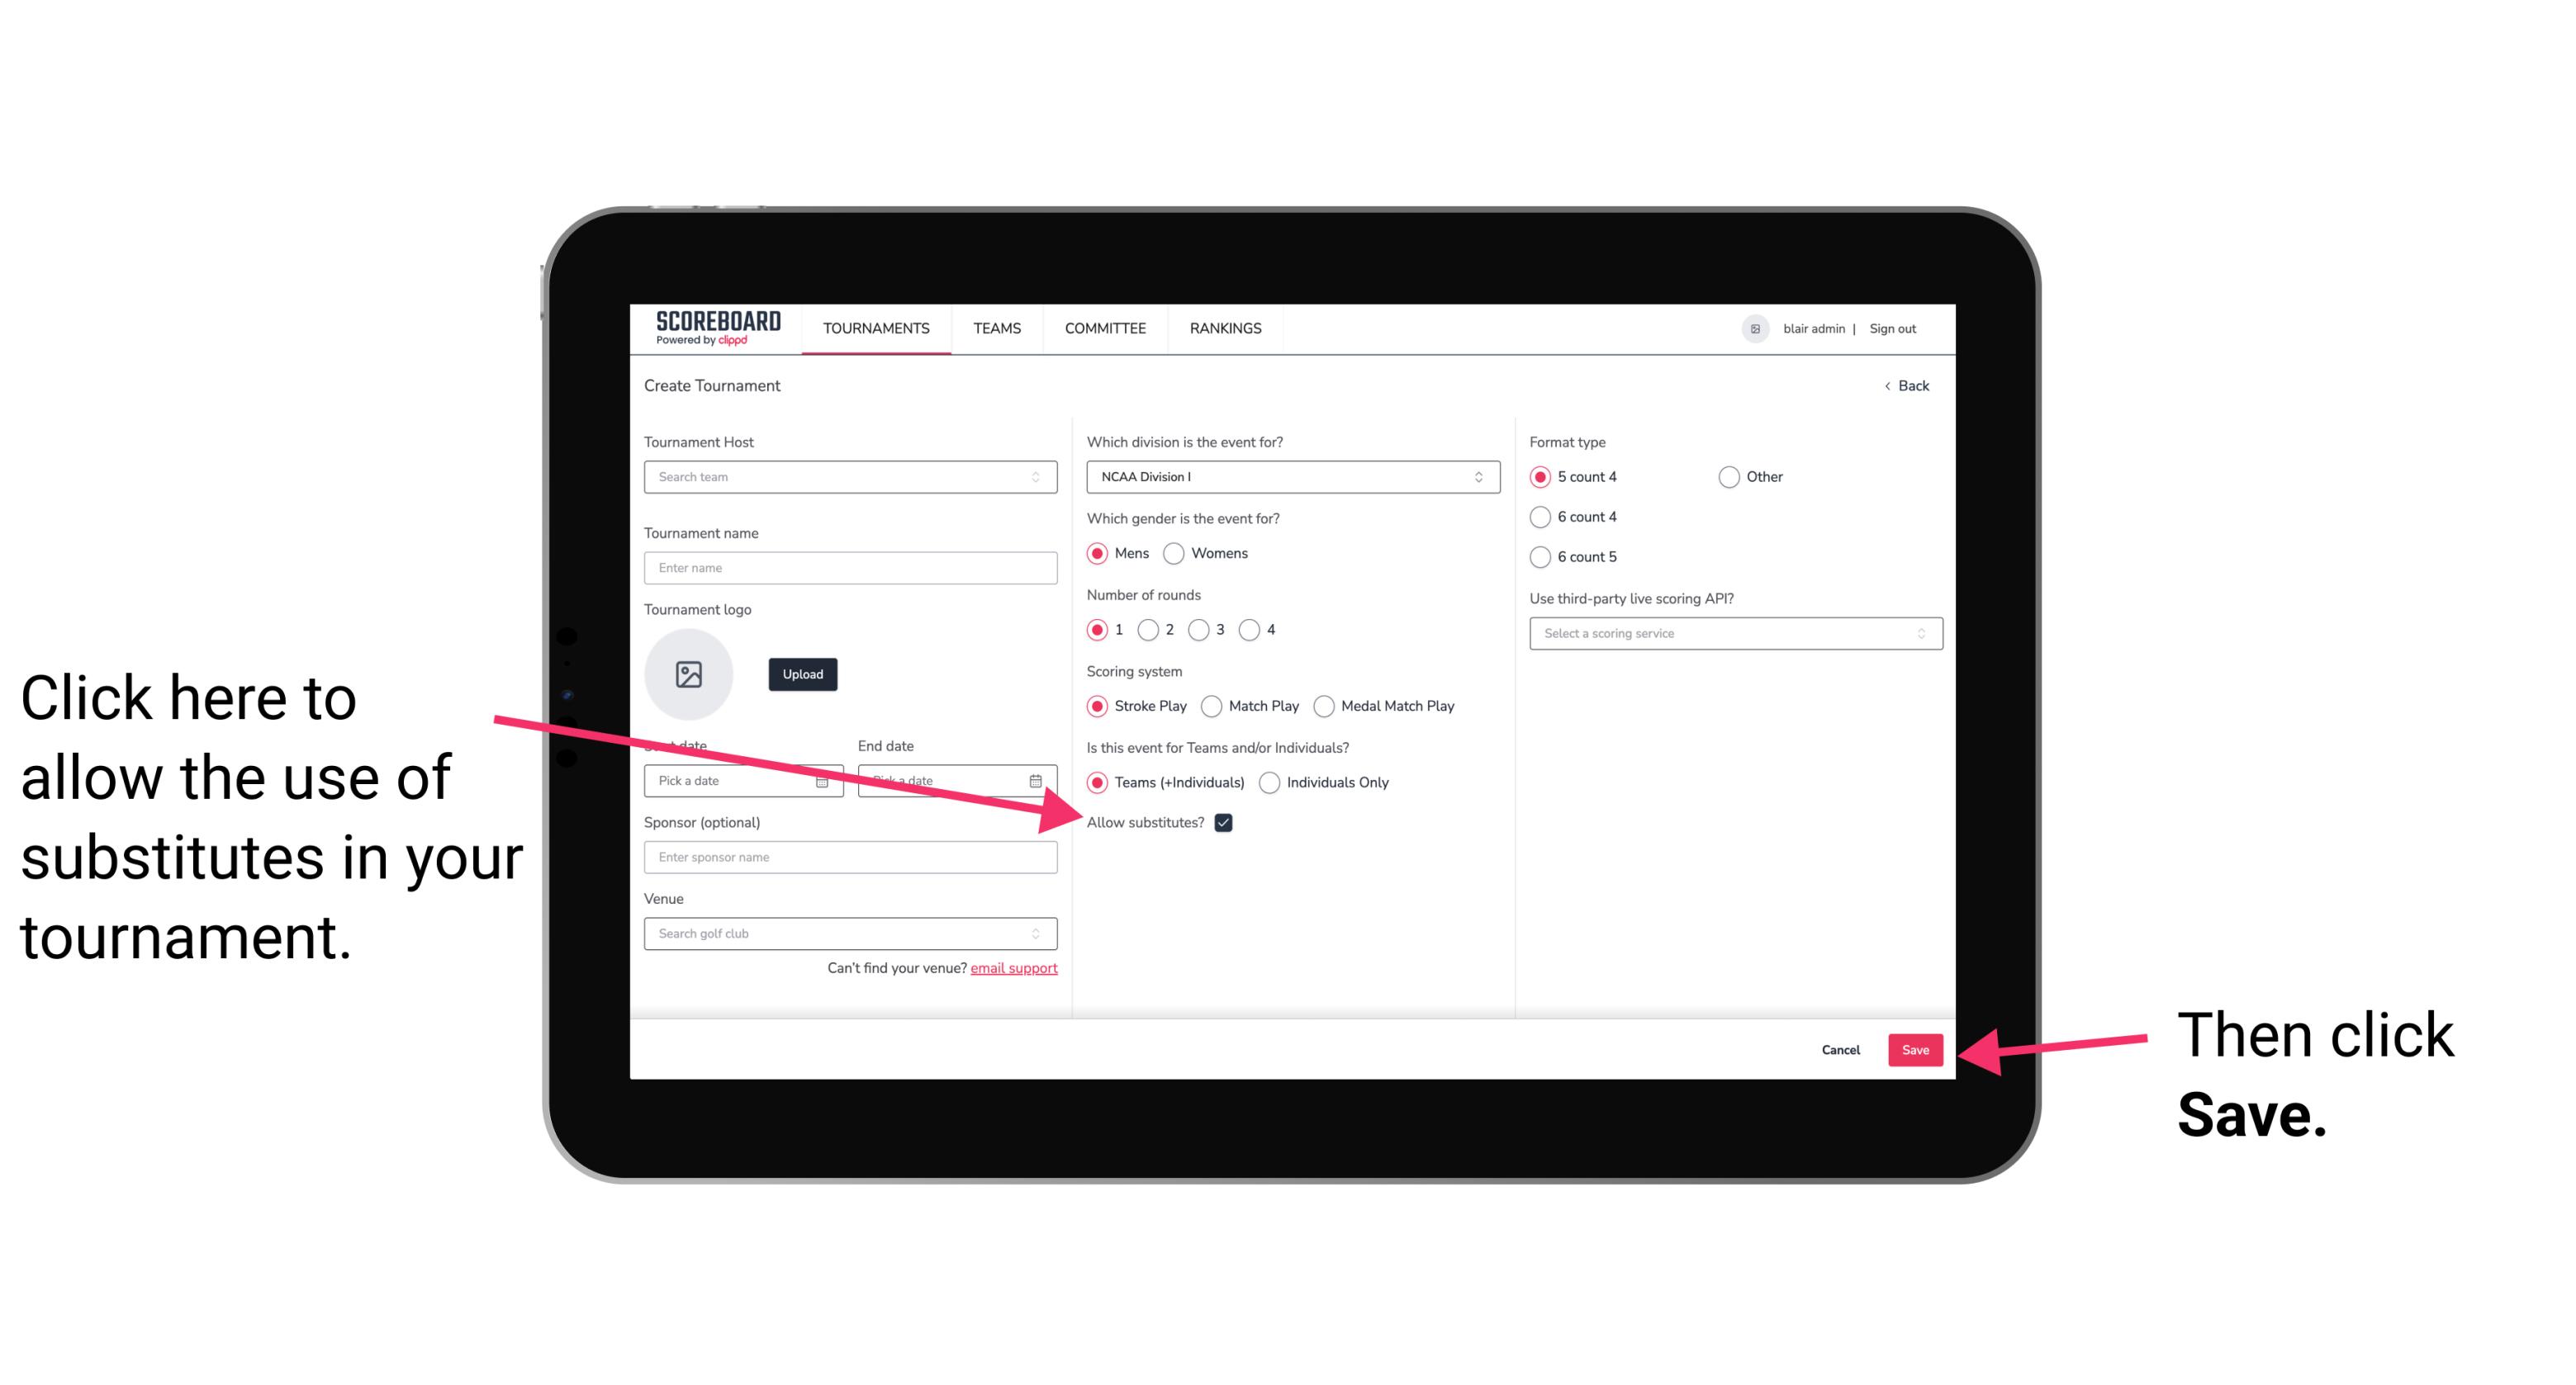2576x1385 pixels.
Task: Click the Tournament name input field
Action: tap(850, 566)
